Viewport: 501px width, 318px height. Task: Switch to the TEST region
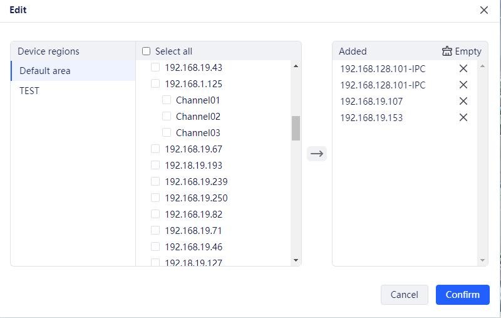pos(29,91)
